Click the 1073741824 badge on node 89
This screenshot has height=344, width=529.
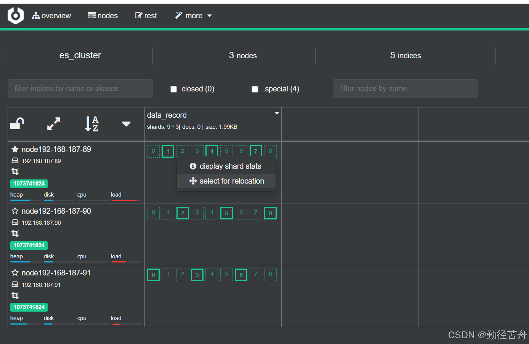point(29,184)
